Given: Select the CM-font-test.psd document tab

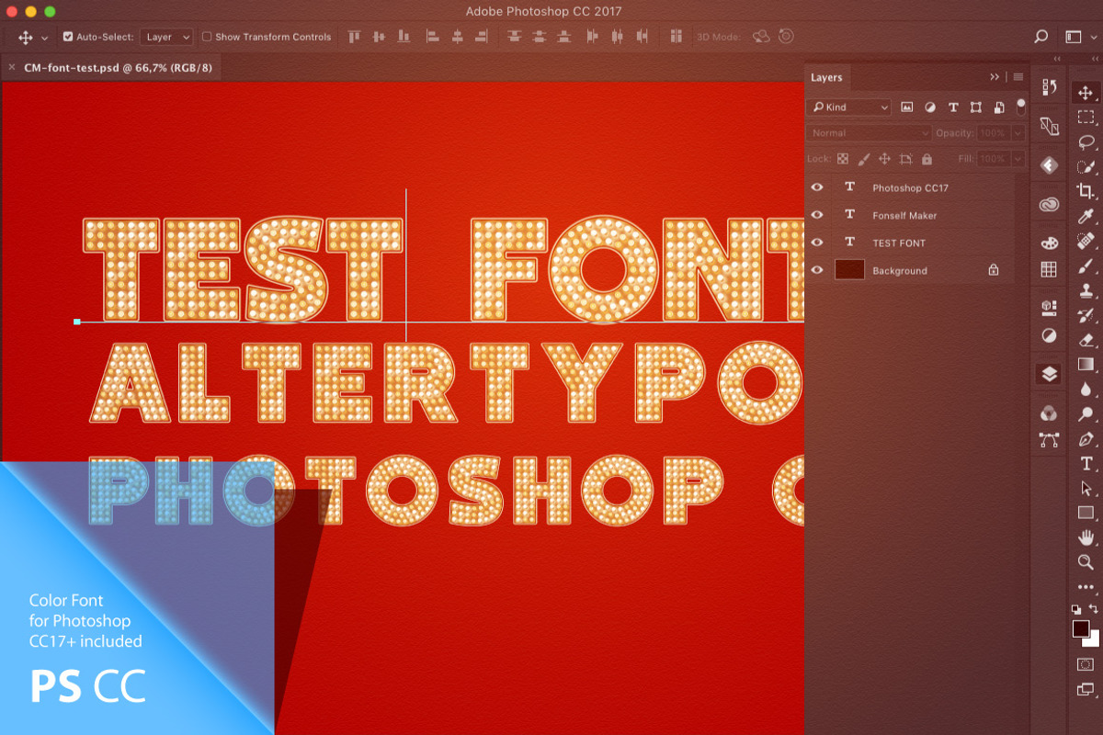Looking at the screenshot, I should tap(117, 67).
